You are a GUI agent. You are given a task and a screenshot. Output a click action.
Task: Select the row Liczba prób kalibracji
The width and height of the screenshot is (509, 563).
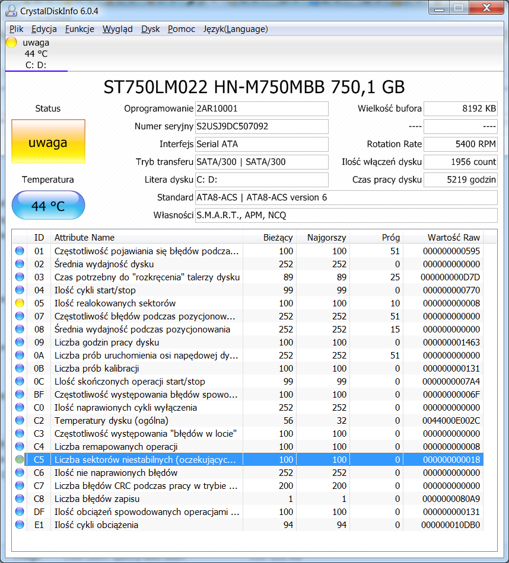click(248, 369)
